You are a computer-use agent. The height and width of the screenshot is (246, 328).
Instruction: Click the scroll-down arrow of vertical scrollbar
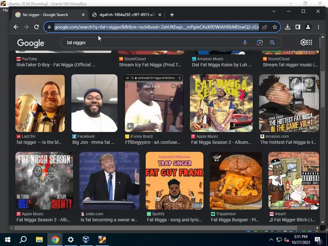(x=323, y=222)
